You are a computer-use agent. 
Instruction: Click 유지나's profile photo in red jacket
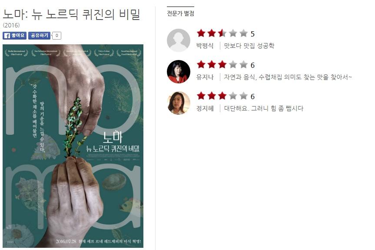pyautogui.click(x=179, y=72)
